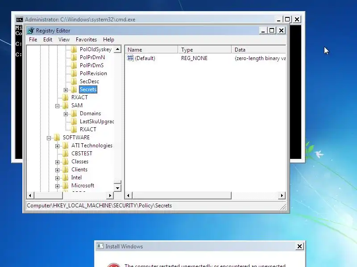The height and width of the screenshot is (267, 357).
Task: Collapse the SAM key
Action: click(58, 106)
